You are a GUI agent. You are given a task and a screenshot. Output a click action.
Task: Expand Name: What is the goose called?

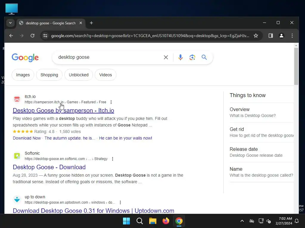[261, 172]
